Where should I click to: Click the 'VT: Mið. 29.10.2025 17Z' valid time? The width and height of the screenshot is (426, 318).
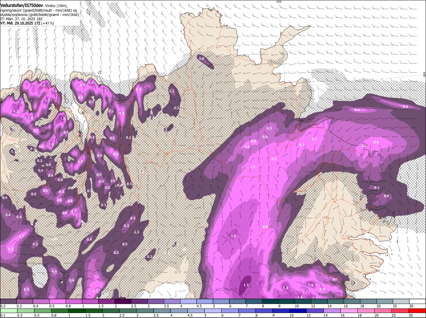coord(20,23)
